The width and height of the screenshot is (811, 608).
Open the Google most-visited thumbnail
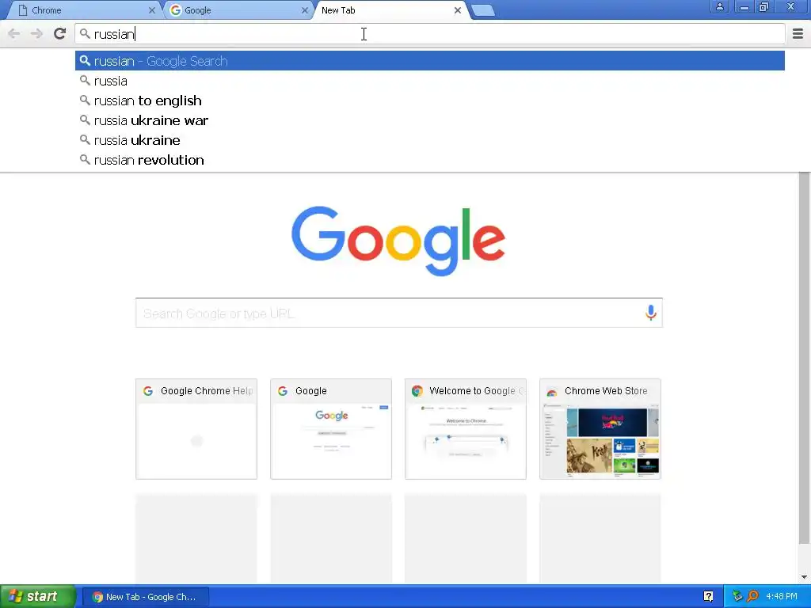[x=331, y=429]
